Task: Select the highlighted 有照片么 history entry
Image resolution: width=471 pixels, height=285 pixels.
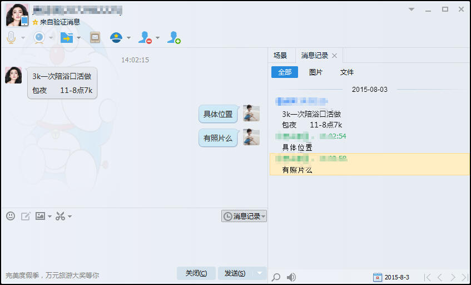Action: (x=369, y=164)
